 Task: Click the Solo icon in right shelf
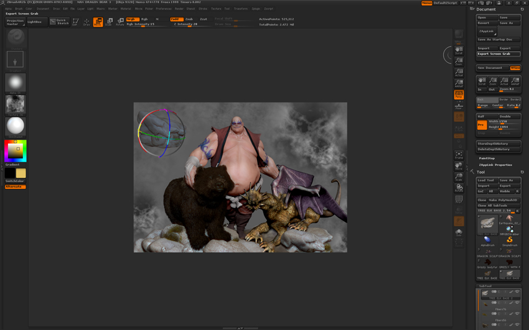point(459,232)
